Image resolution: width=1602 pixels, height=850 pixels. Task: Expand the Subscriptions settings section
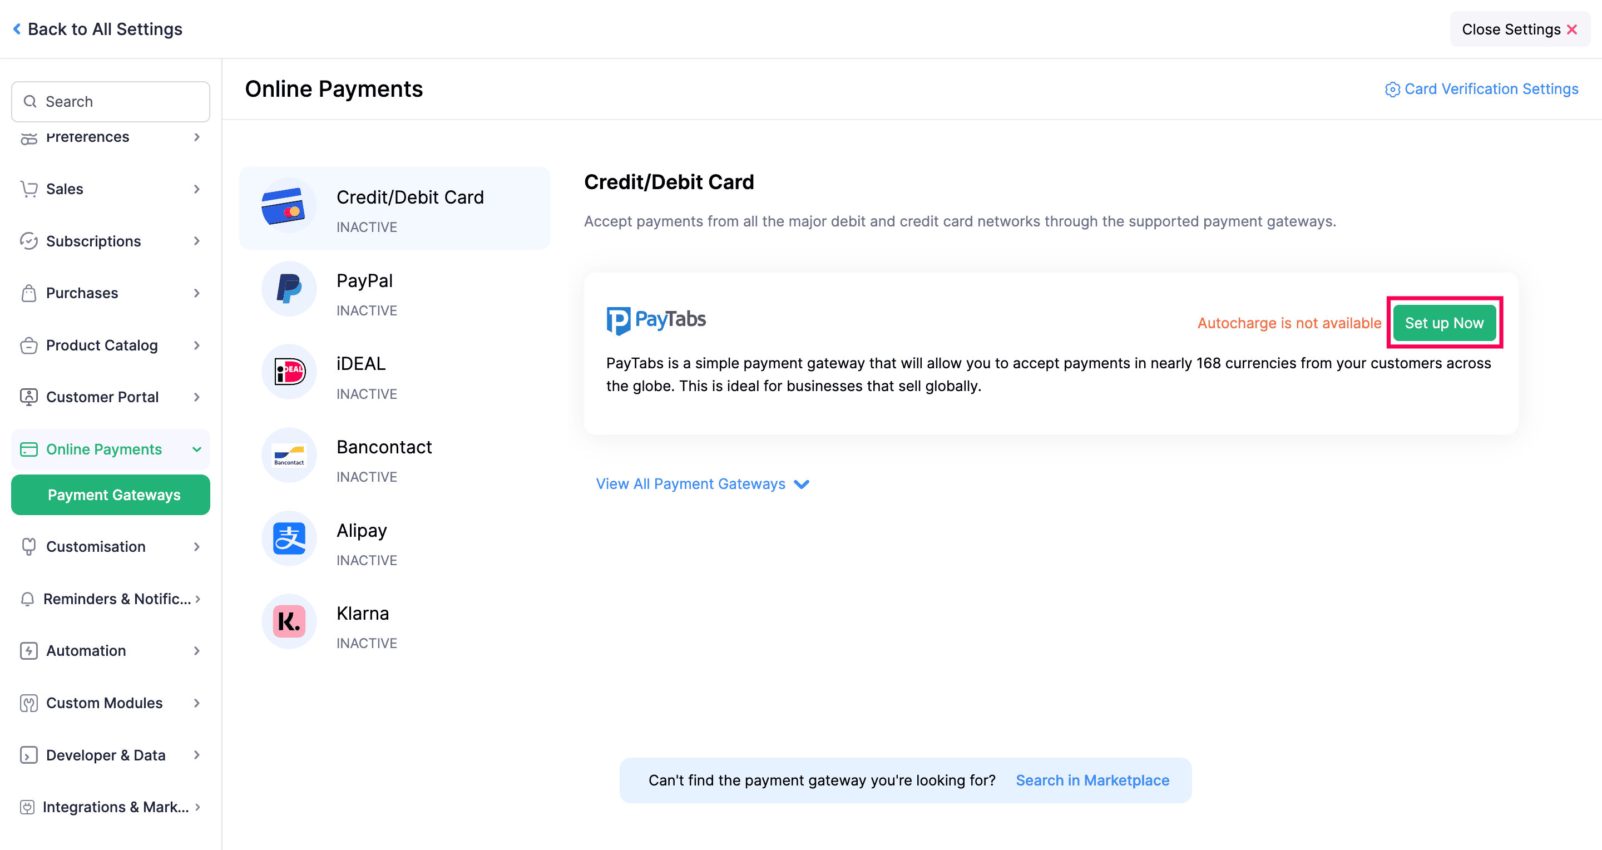[x=111, y=241]
